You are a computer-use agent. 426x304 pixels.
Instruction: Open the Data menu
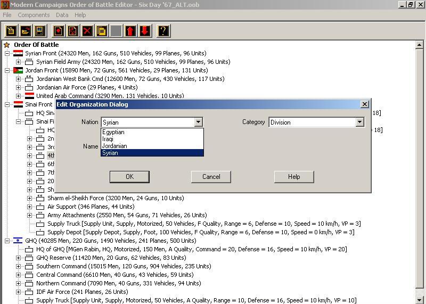(x=62, y=15)
